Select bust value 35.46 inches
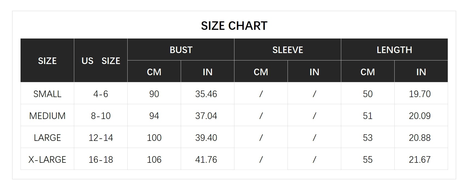 click(206, 94)
